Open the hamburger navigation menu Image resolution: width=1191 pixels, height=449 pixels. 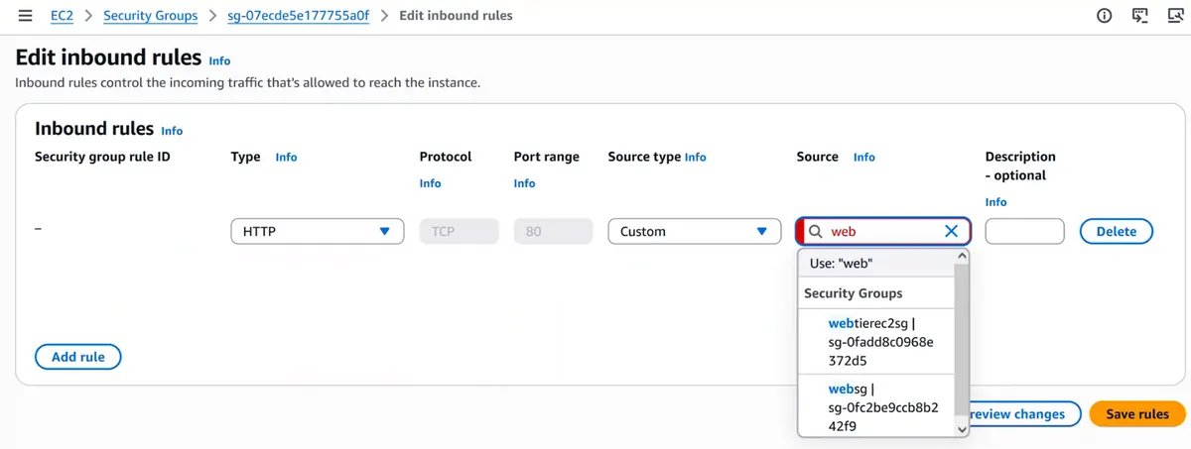pos(25,16)
